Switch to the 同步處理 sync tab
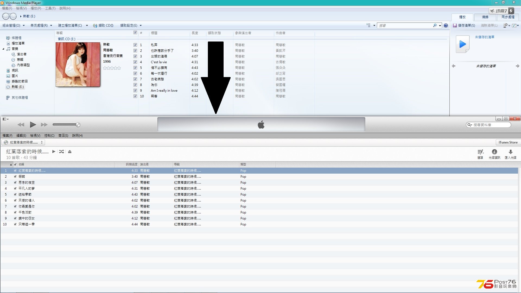The height and width of the screenshot is (293, 521). point(508,17)
